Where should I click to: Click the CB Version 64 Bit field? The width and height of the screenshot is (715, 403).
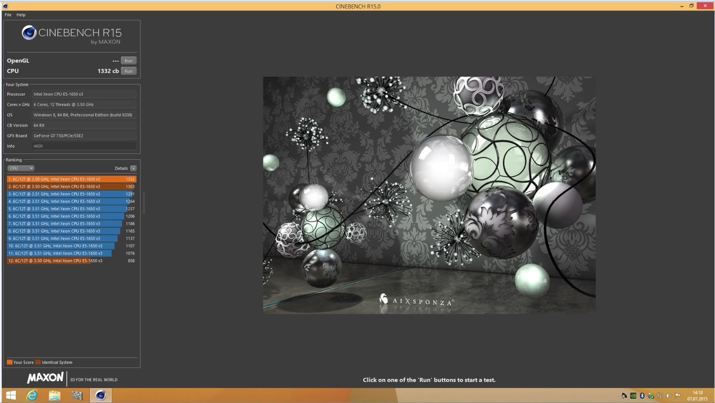pyautogui.click(x=84, y=125)
